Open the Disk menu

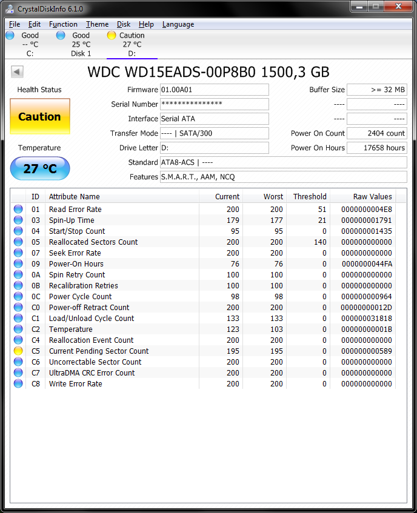click(124, 24)
